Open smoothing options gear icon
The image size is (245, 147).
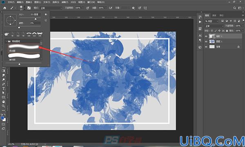[x=133, y=8]
